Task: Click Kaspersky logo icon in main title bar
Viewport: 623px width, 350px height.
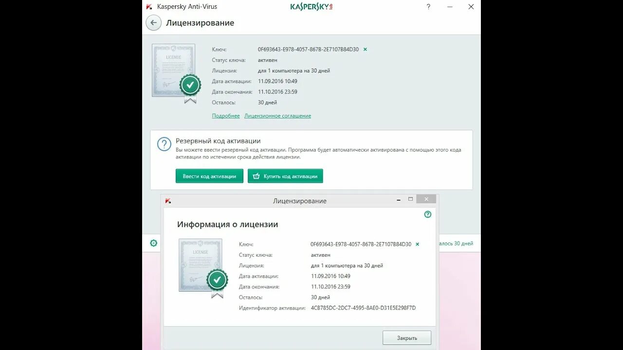Action: [x=149, y=7]
